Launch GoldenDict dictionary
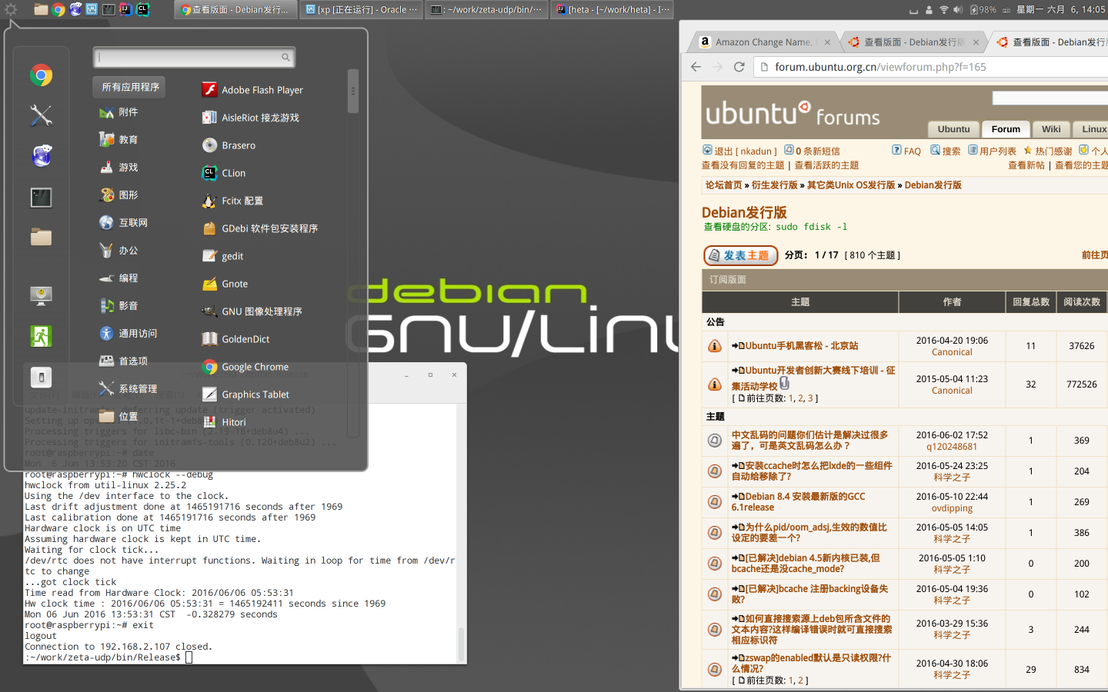 pos(235,339)
